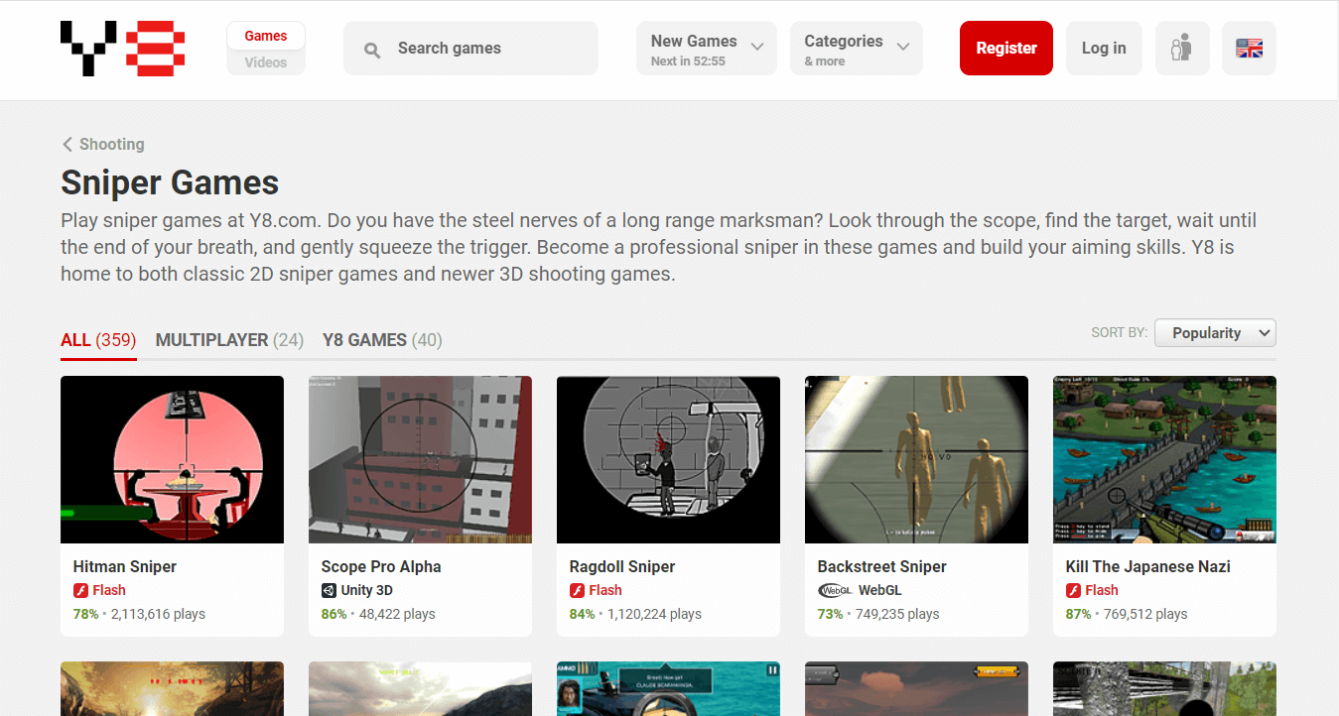Click the '2,113,616 plays' text
The height and width of the screenshot is (716, 1339).
tap(158, 614)
